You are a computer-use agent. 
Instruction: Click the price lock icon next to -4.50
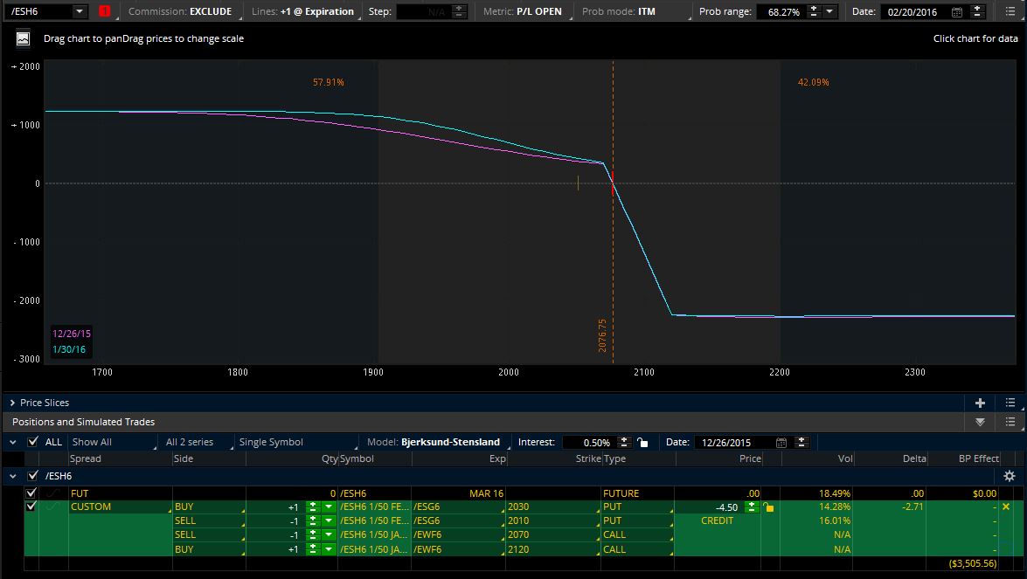coord(767,507)
